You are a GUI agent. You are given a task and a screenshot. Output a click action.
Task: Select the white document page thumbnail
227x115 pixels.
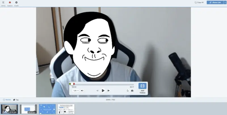pos(66,109)
